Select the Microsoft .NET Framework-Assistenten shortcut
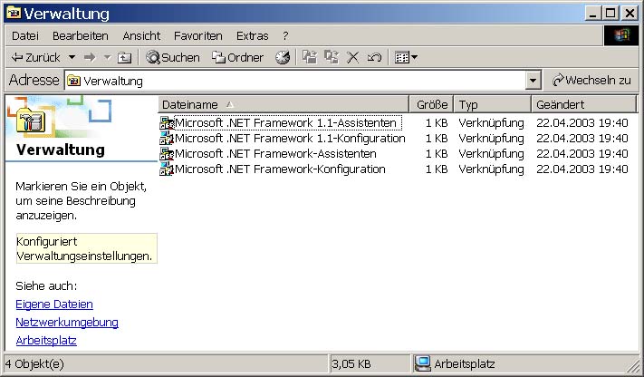 (275, 154)
